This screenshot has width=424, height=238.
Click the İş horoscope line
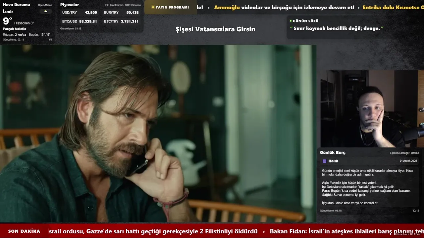[x=358, y=186]
